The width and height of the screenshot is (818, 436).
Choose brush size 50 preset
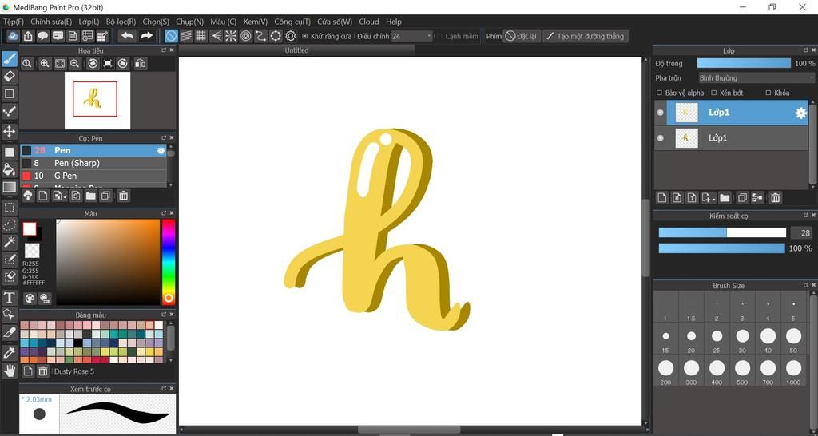(793, 339)
